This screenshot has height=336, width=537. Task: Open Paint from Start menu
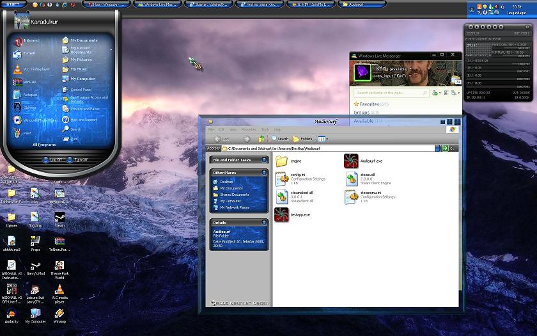[x=22, y=133]
